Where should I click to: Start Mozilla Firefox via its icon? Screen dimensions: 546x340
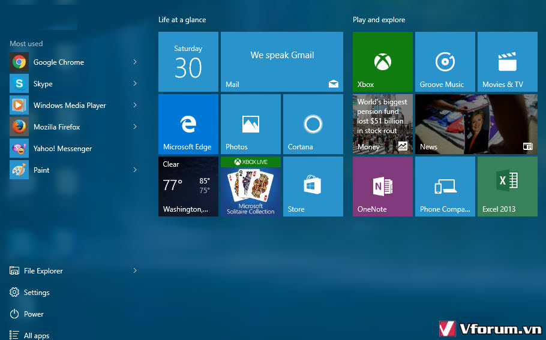19,127
